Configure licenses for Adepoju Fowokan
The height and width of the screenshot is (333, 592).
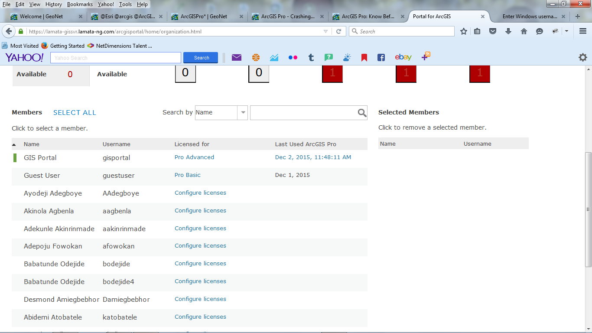coord(200,246)
